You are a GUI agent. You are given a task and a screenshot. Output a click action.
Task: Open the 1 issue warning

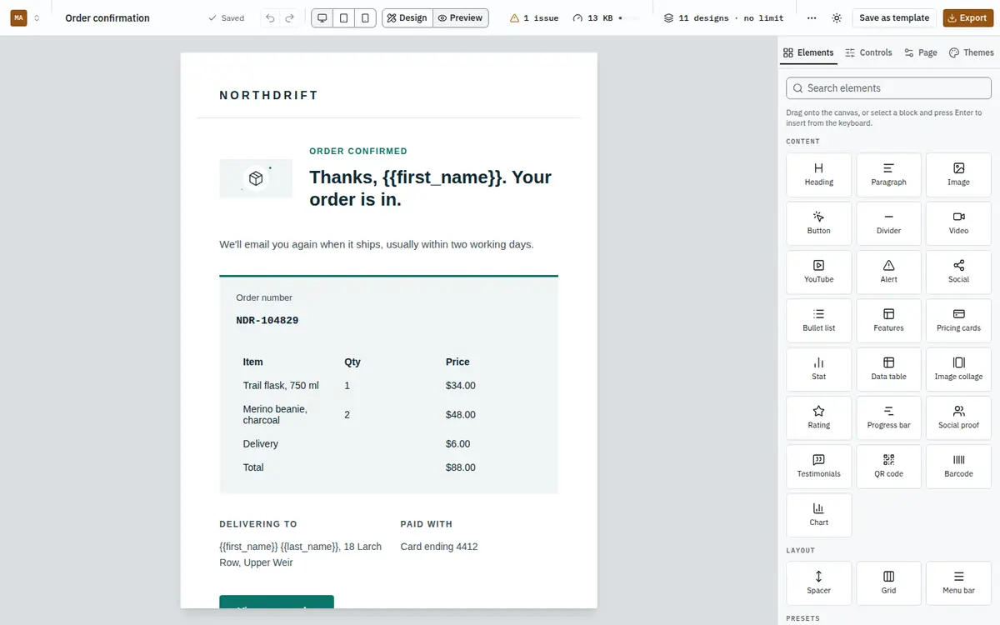tap(534, 17)
